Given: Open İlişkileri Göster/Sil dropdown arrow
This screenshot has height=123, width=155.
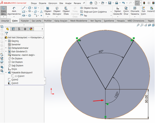Looking at the screenshot, I should pyautogui.click(x=118, y=17).
